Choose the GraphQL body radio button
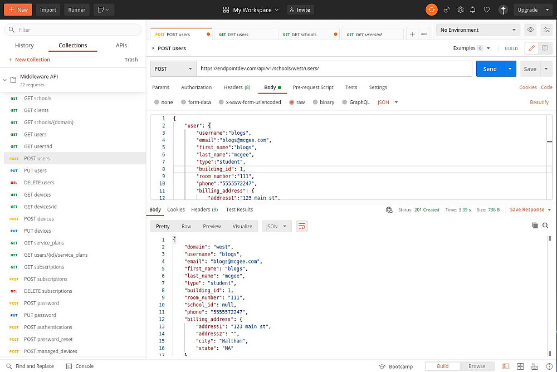 click(x=344, y=102)
